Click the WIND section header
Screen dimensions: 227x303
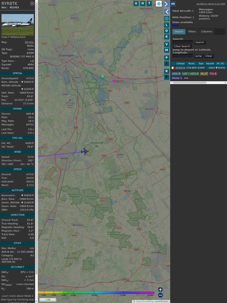click(17, 152)
